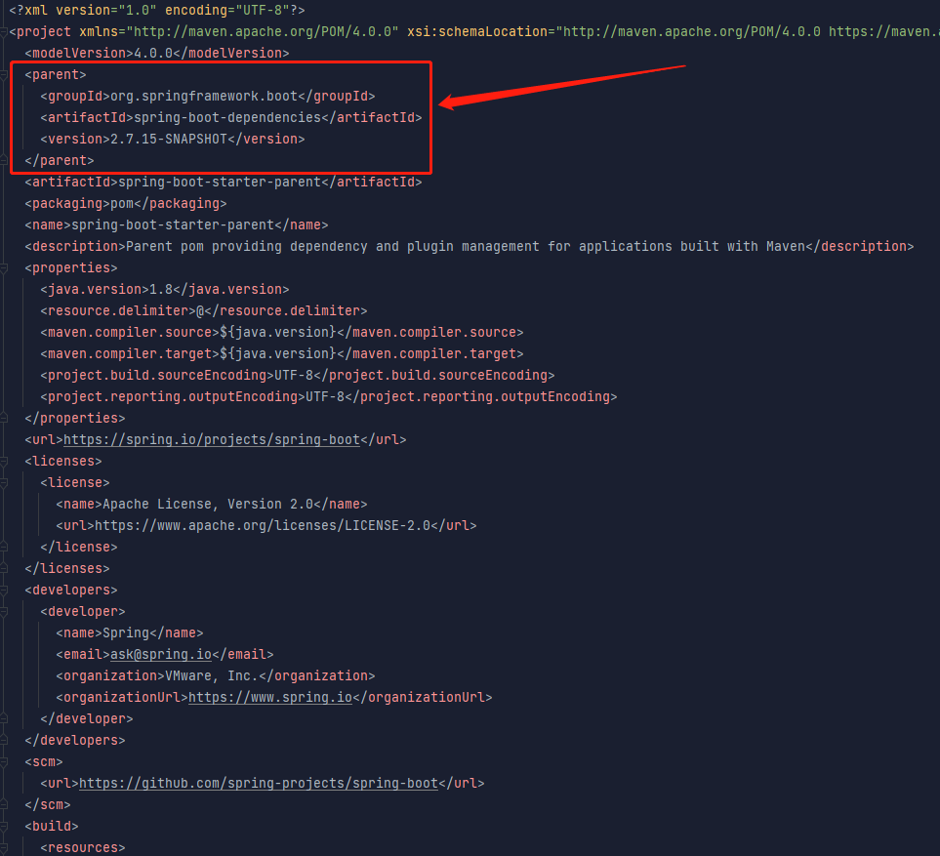Collapse the opening developer tag fold marker

3,611
